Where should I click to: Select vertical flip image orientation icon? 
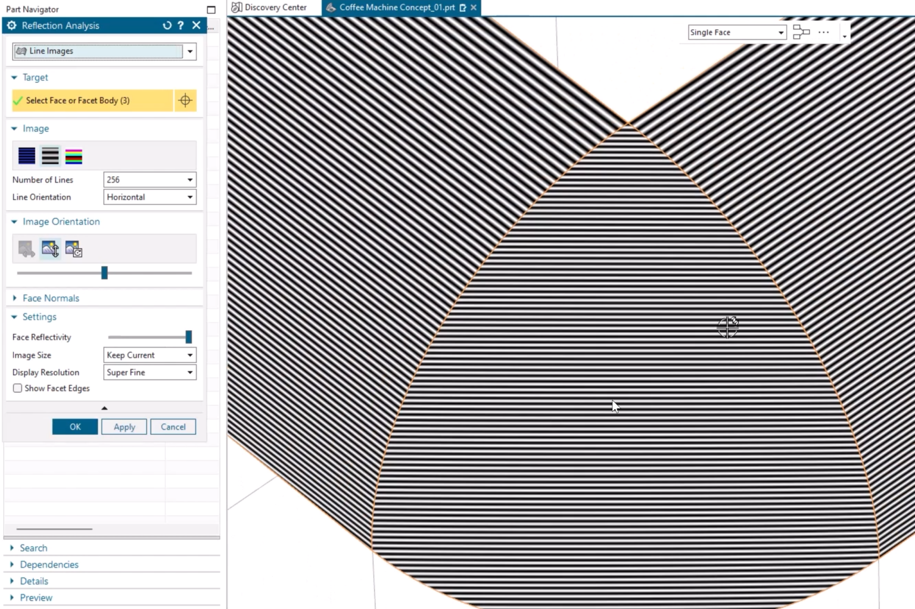(50, 249)
